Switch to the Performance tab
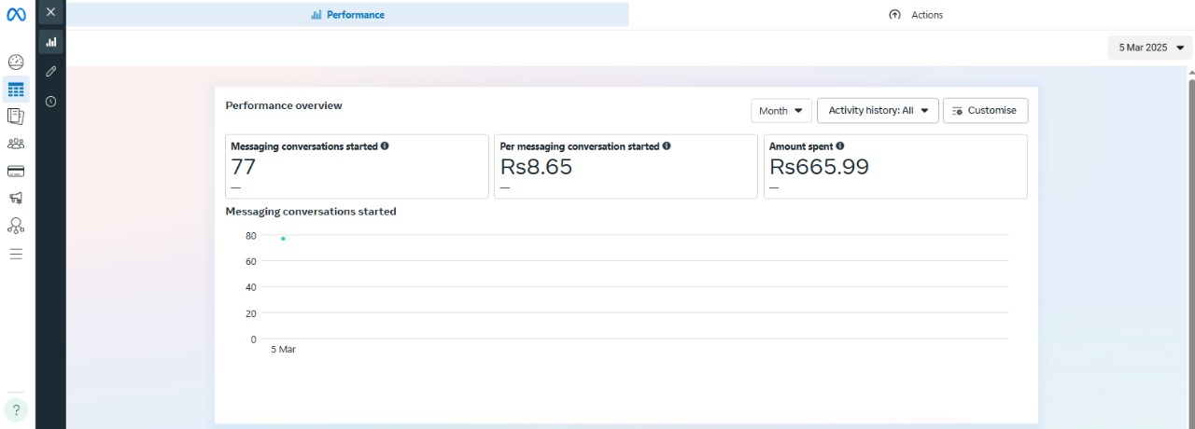 tap(347, 15)
